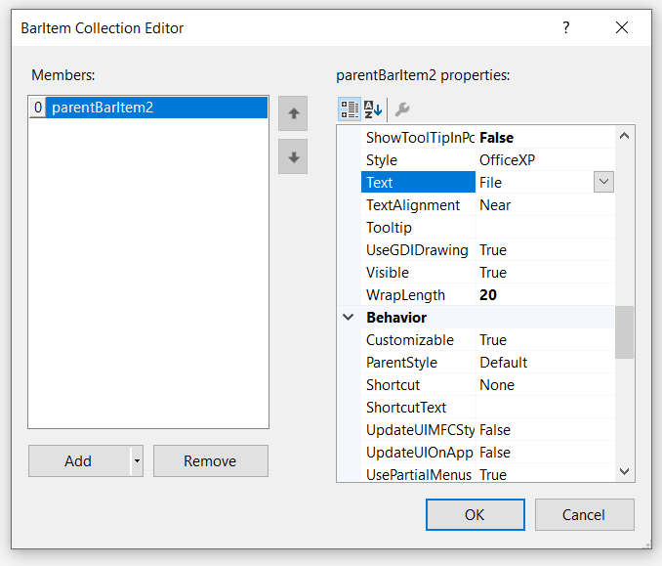Click the help question mark button

tap(565, 28)
